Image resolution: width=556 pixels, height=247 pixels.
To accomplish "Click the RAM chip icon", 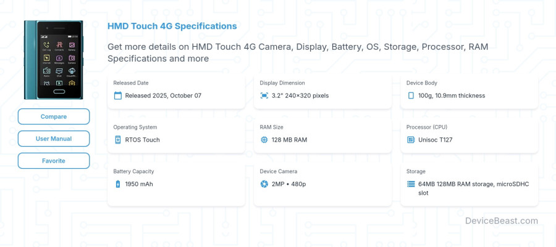I will click(264, 140).
